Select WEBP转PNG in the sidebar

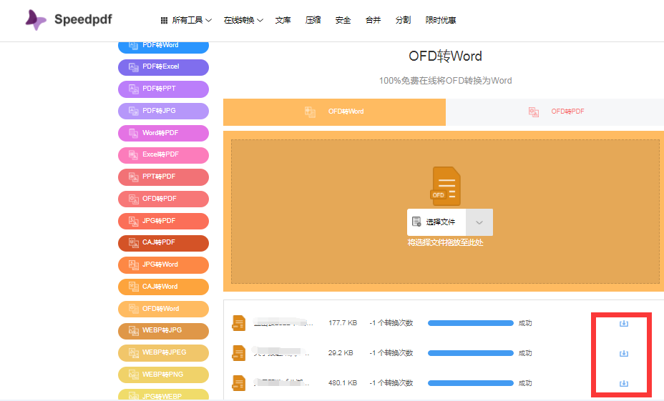[x=163, y=375]
